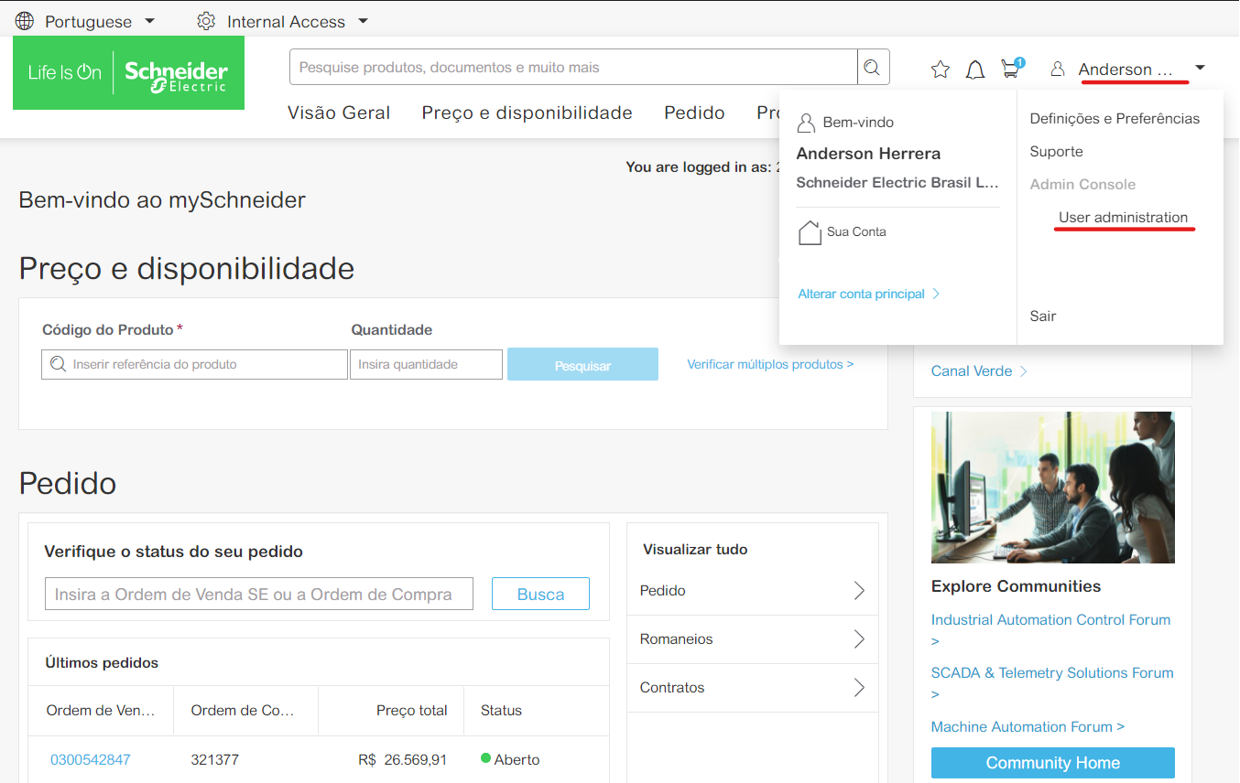Select Suporte in user menu
The height and width of the screenshot is (783, 1240).
[x=1056, y=151]
